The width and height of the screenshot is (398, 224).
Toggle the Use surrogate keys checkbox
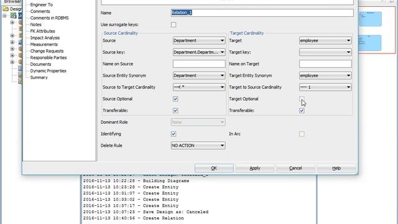click(x=174, y=25)
